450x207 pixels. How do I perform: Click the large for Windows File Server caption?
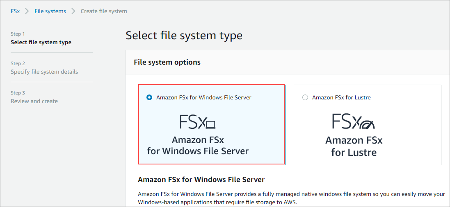198,151
